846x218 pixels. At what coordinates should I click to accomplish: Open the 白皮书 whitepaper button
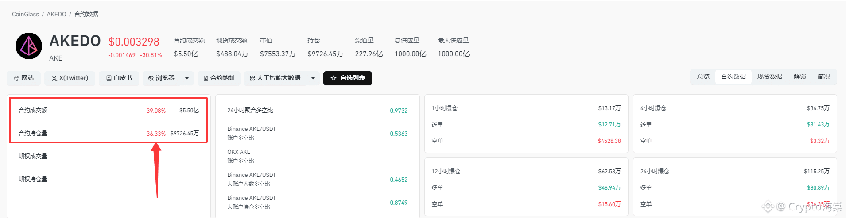(x=119, y=78)
